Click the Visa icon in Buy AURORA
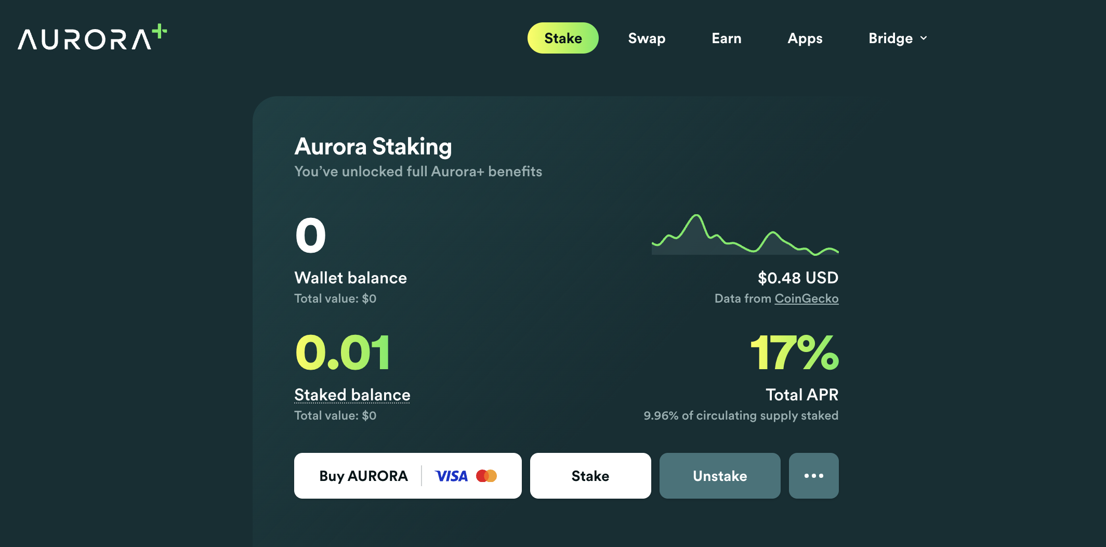The image size is (1106, 547). [451, 476]
